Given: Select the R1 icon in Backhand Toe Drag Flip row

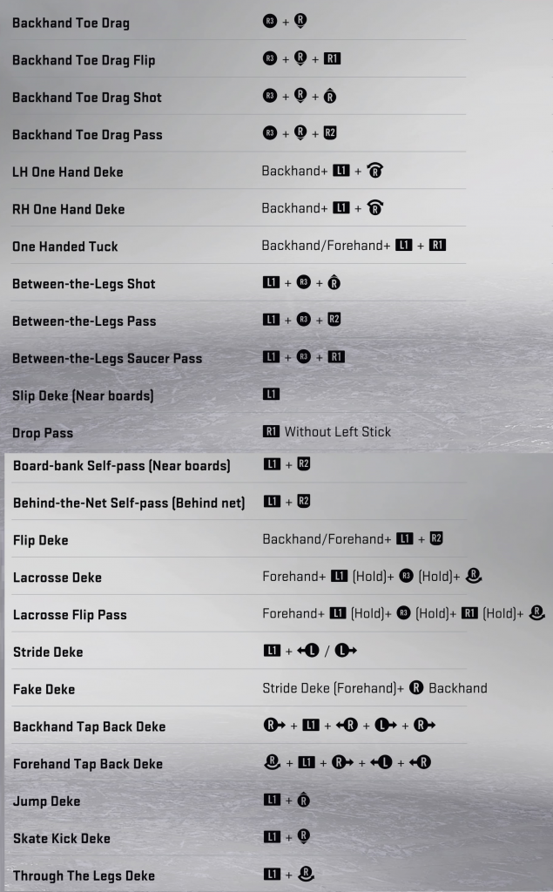Looking at the screenshot, I should [332, 59].
